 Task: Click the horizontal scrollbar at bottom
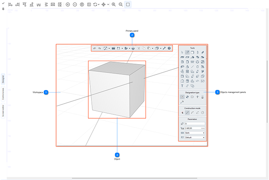coord(134,178)
